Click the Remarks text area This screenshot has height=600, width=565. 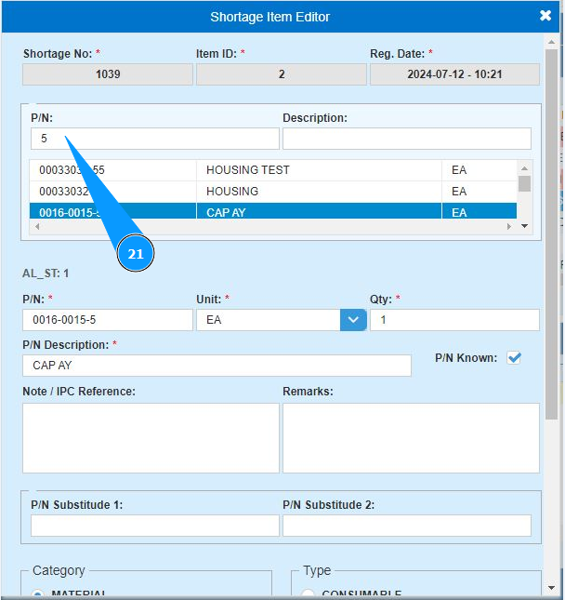click(411, 438)
